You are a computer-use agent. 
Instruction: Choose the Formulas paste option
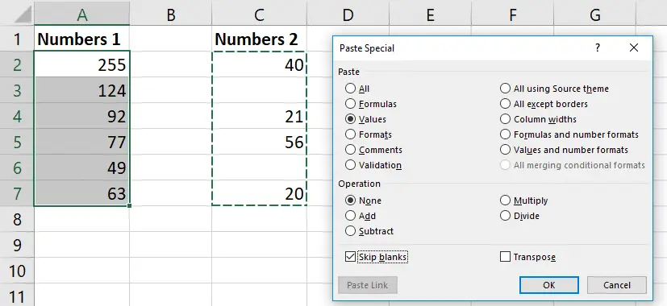click(351, 104)
